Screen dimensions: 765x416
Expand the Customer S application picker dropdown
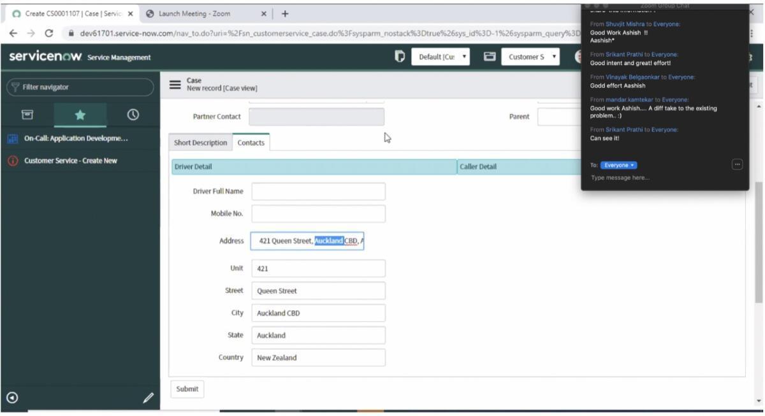click(530, 57)
